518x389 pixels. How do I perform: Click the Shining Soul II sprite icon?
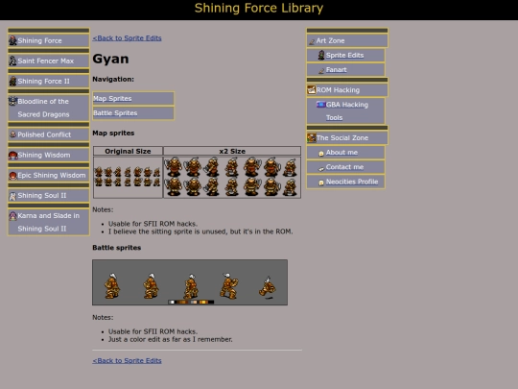(x=12, y=196)
